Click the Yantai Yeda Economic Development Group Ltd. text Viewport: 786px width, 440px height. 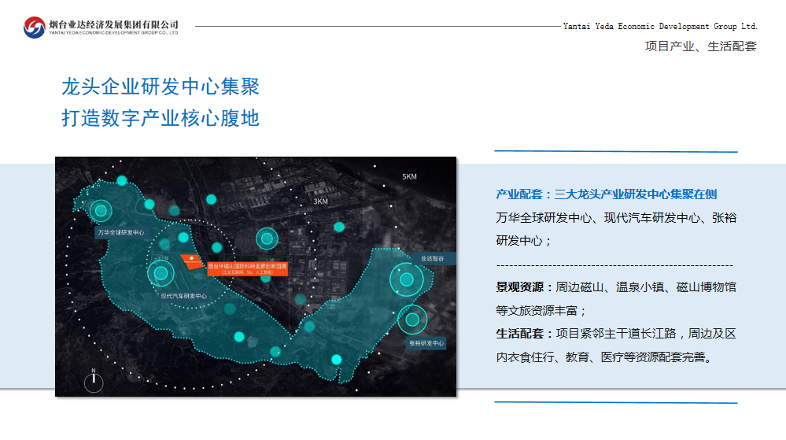pos(659,26)
